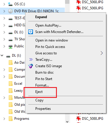Select Open in new window
112x123 pixels.
52,40
